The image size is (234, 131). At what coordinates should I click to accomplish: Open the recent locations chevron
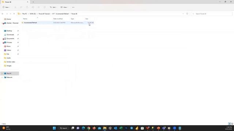tap(11, 14)
